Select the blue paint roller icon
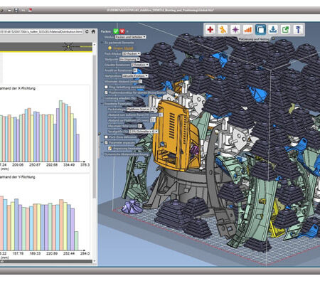Image resolution: width=320 pixels, height=281 pixels. pos(298,30)
